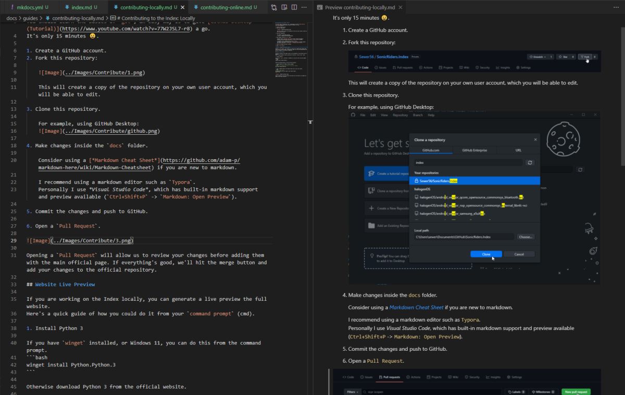Click 'docs' inline code in preview step 4
625x395 pixels.
415,295
